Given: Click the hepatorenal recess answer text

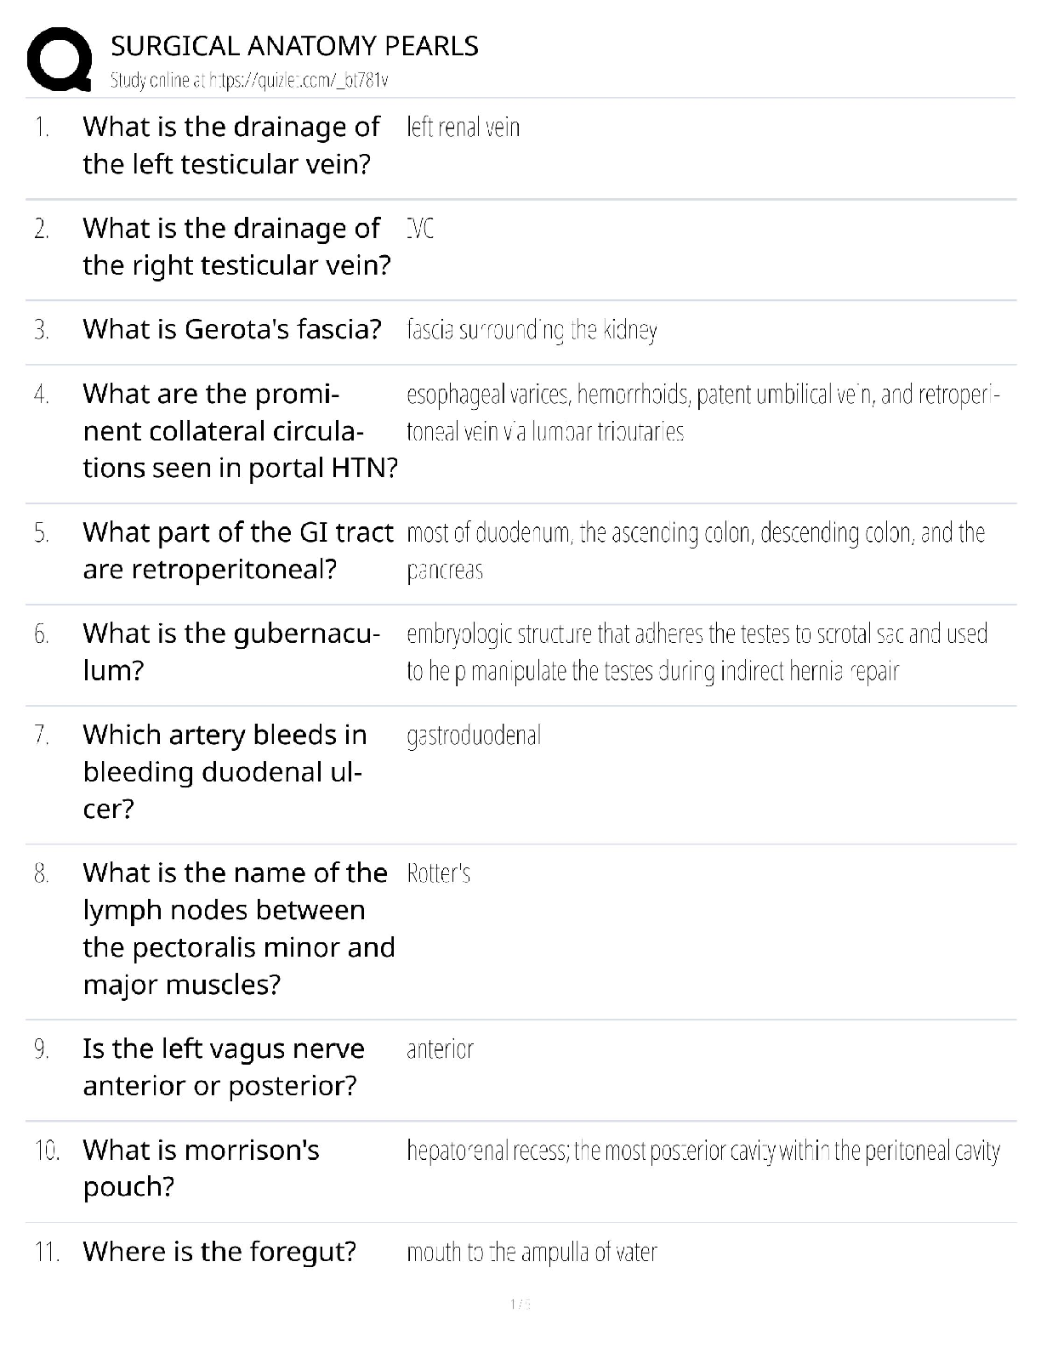Looking at the screenshot, I should [x=703, y=1151].
